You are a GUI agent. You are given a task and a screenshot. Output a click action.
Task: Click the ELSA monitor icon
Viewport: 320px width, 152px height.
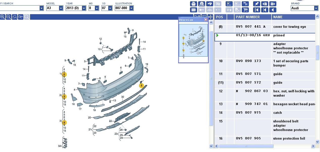(229, 4)
